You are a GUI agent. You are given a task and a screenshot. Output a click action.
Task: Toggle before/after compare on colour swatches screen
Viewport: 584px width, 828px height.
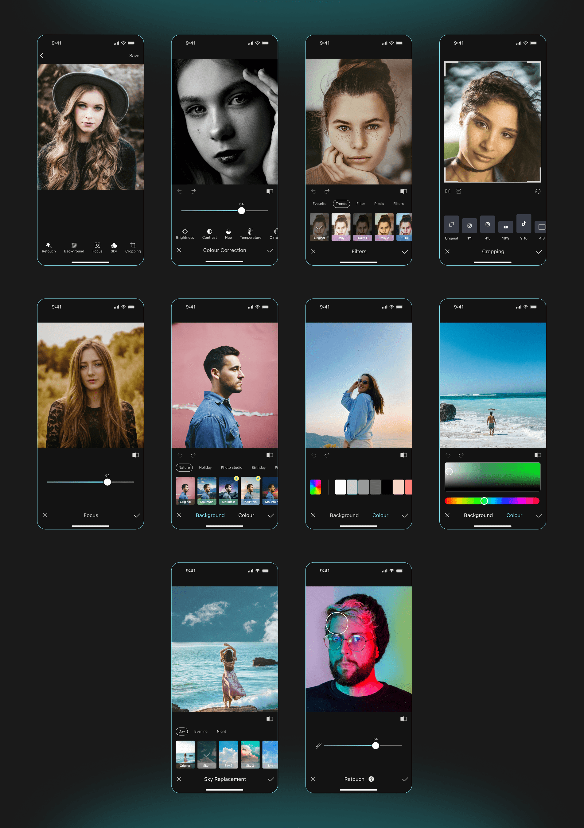click(x=404, y=455)
